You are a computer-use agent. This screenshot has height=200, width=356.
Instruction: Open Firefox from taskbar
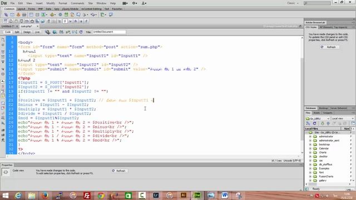pos(45,196)
